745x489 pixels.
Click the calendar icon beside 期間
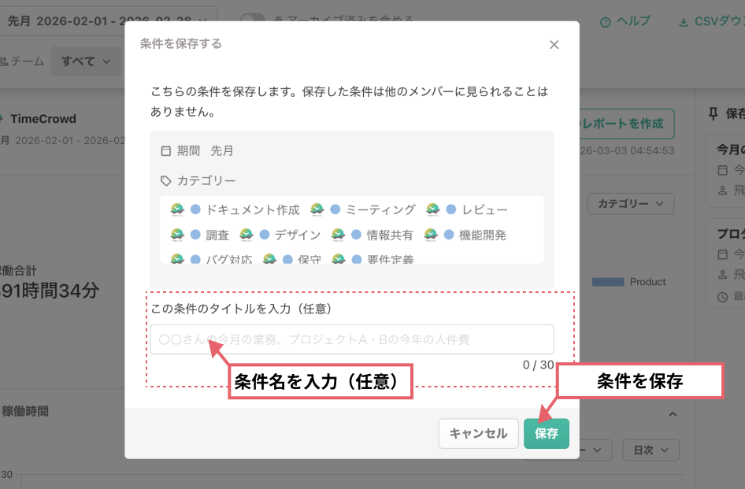point(168,150)
